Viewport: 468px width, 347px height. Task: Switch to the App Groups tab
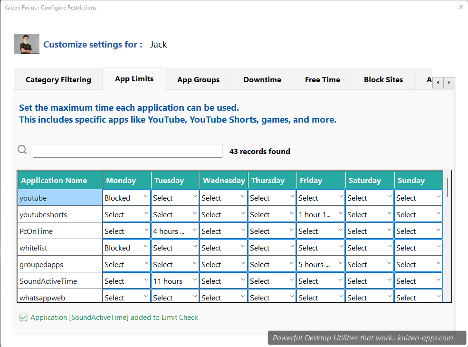198,79
